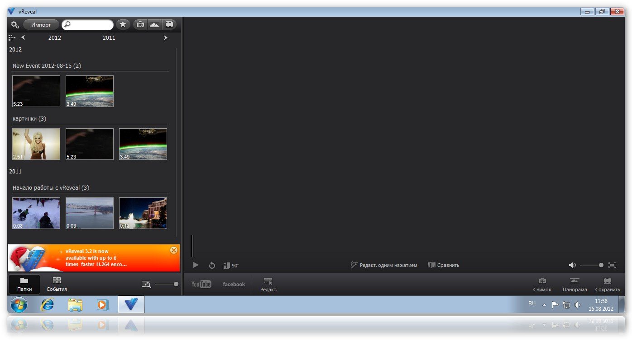Filter library by videos film icon
This screenshot has height=341, width=632.
click(x=169, y=24)
